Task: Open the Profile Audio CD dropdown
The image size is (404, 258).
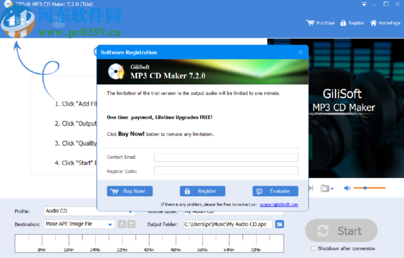Action: click(x=89, y=211)
